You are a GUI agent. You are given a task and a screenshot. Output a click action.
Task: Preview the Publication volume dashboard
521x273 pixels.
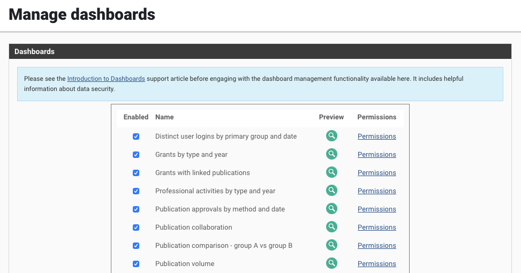pyautogui.click(x=332, y=263)
